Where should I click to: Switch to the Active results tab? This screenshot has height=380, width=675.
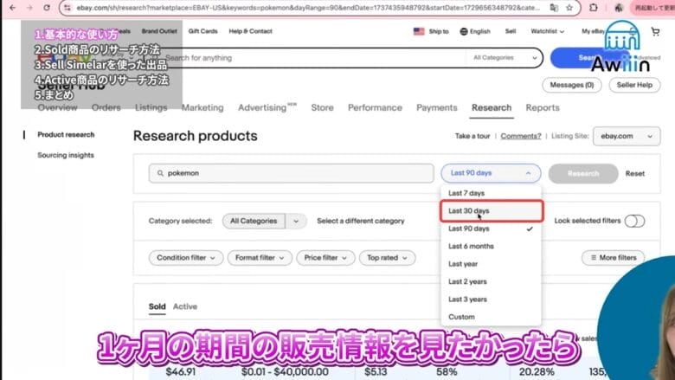[185, 306]
